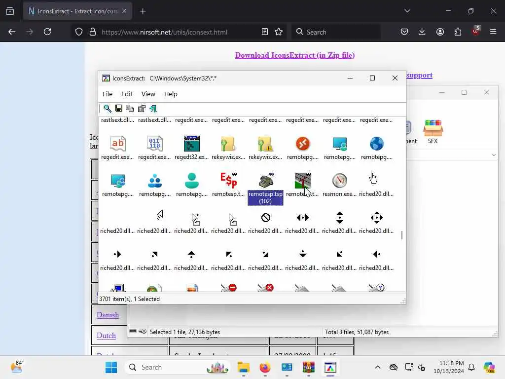The height and width of the screenshot is (379, 505).
Task: Click the SFX archive icon in background window
Action: pos(433,131)
